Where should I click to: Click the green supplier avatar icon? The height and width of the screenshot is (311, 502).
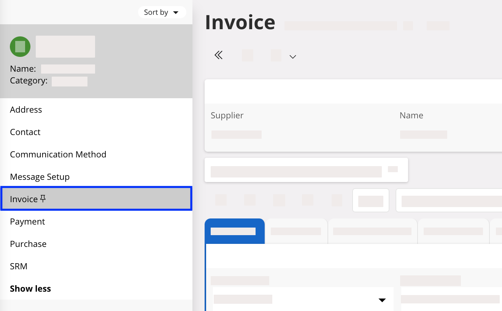tap(20, 47)
